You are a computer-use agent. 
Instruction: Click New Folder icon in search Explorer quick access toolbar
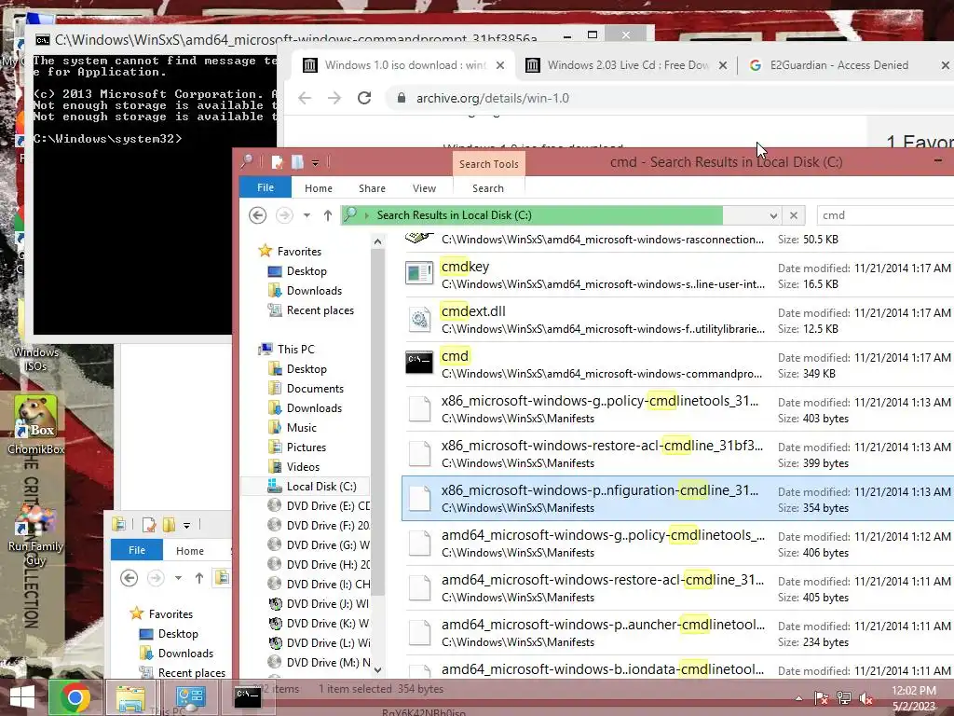297,162
